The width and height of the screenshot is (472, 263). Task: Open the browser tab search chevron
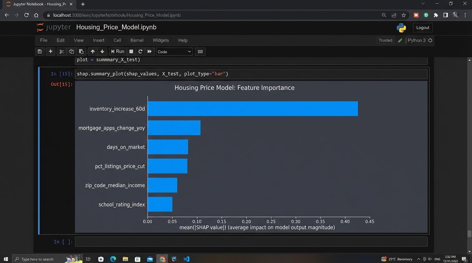point(423,4)
